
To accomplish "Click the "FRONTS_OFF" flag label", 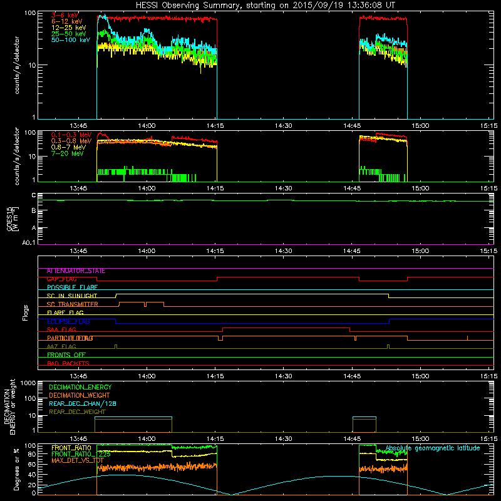I will [x=66, y=355].
